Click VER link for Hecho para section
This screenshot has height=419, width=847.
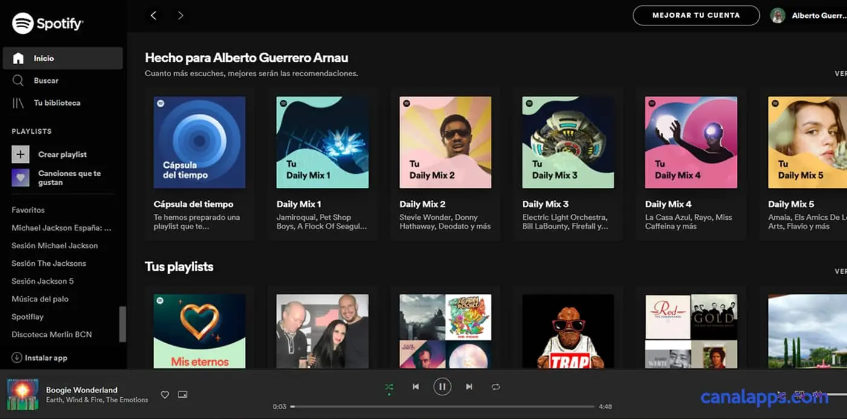point(841,73)
